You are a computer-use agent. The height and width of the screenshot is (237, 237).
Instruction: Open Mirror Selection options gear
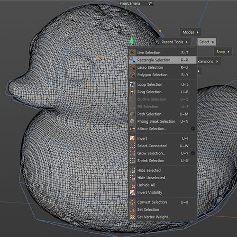193,128
